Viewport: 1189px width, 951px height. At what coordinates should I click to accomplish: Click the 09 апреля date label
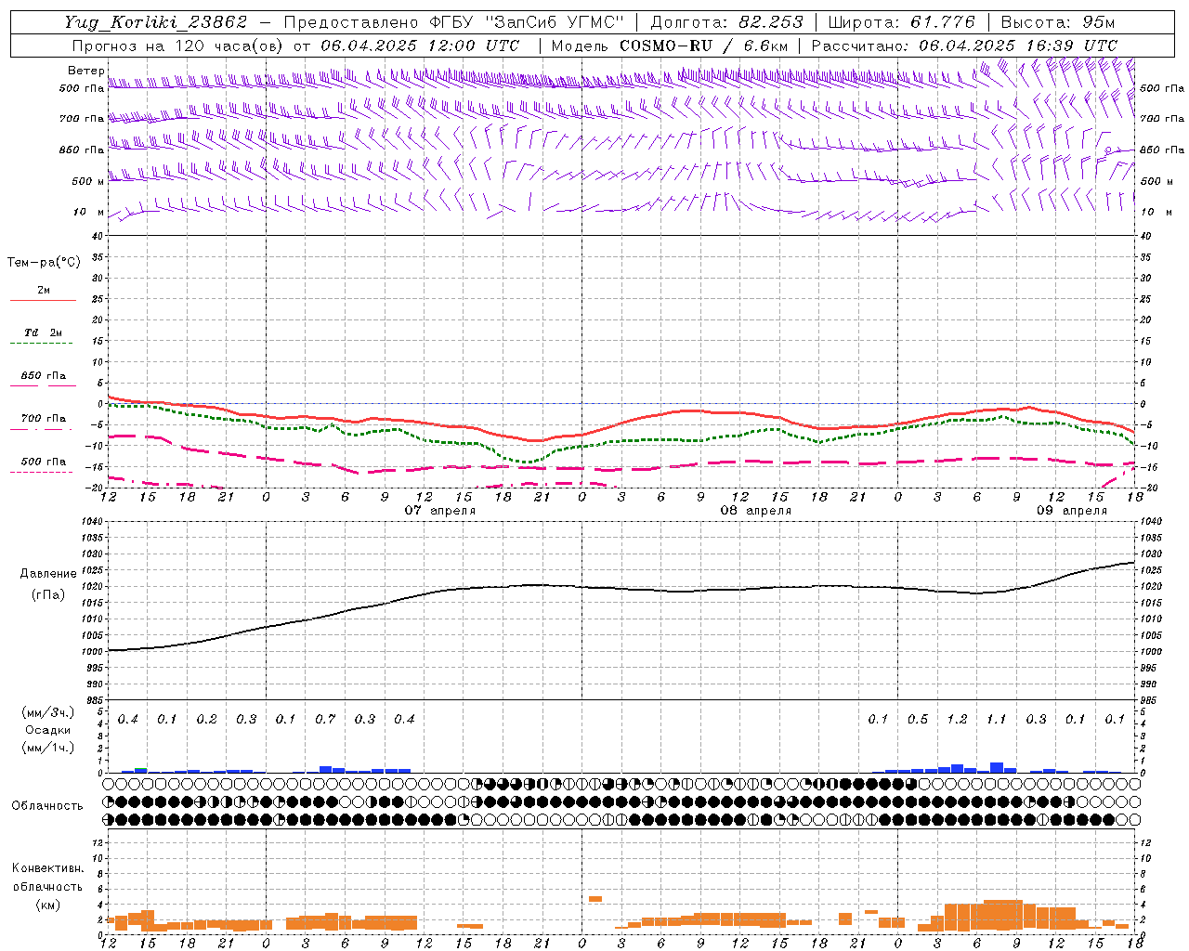coord(1072,511)
